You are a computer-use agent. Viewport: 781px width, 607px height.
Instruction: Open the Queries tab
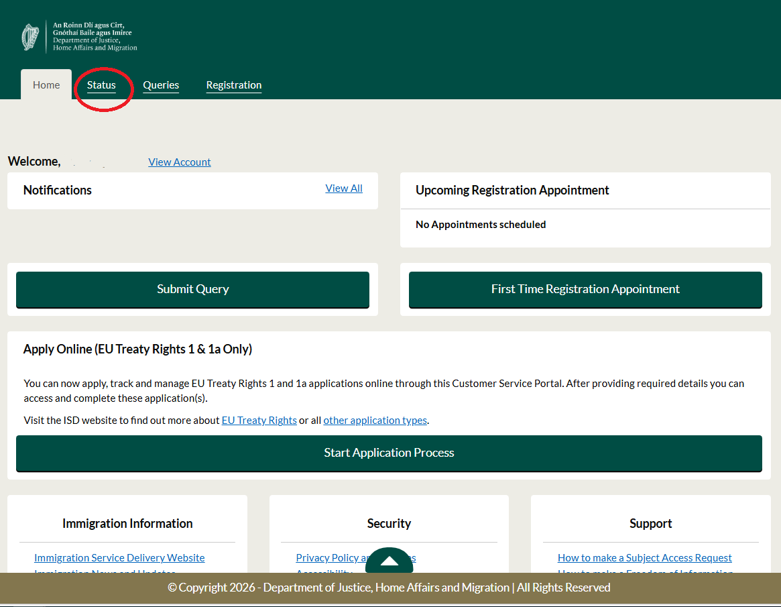(x=161, y=85)
